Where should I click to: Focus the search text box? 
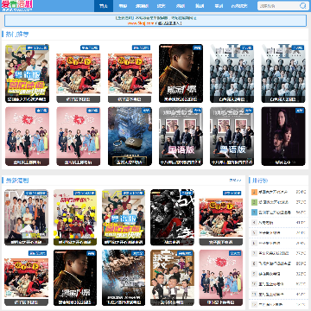pos(278,6)
